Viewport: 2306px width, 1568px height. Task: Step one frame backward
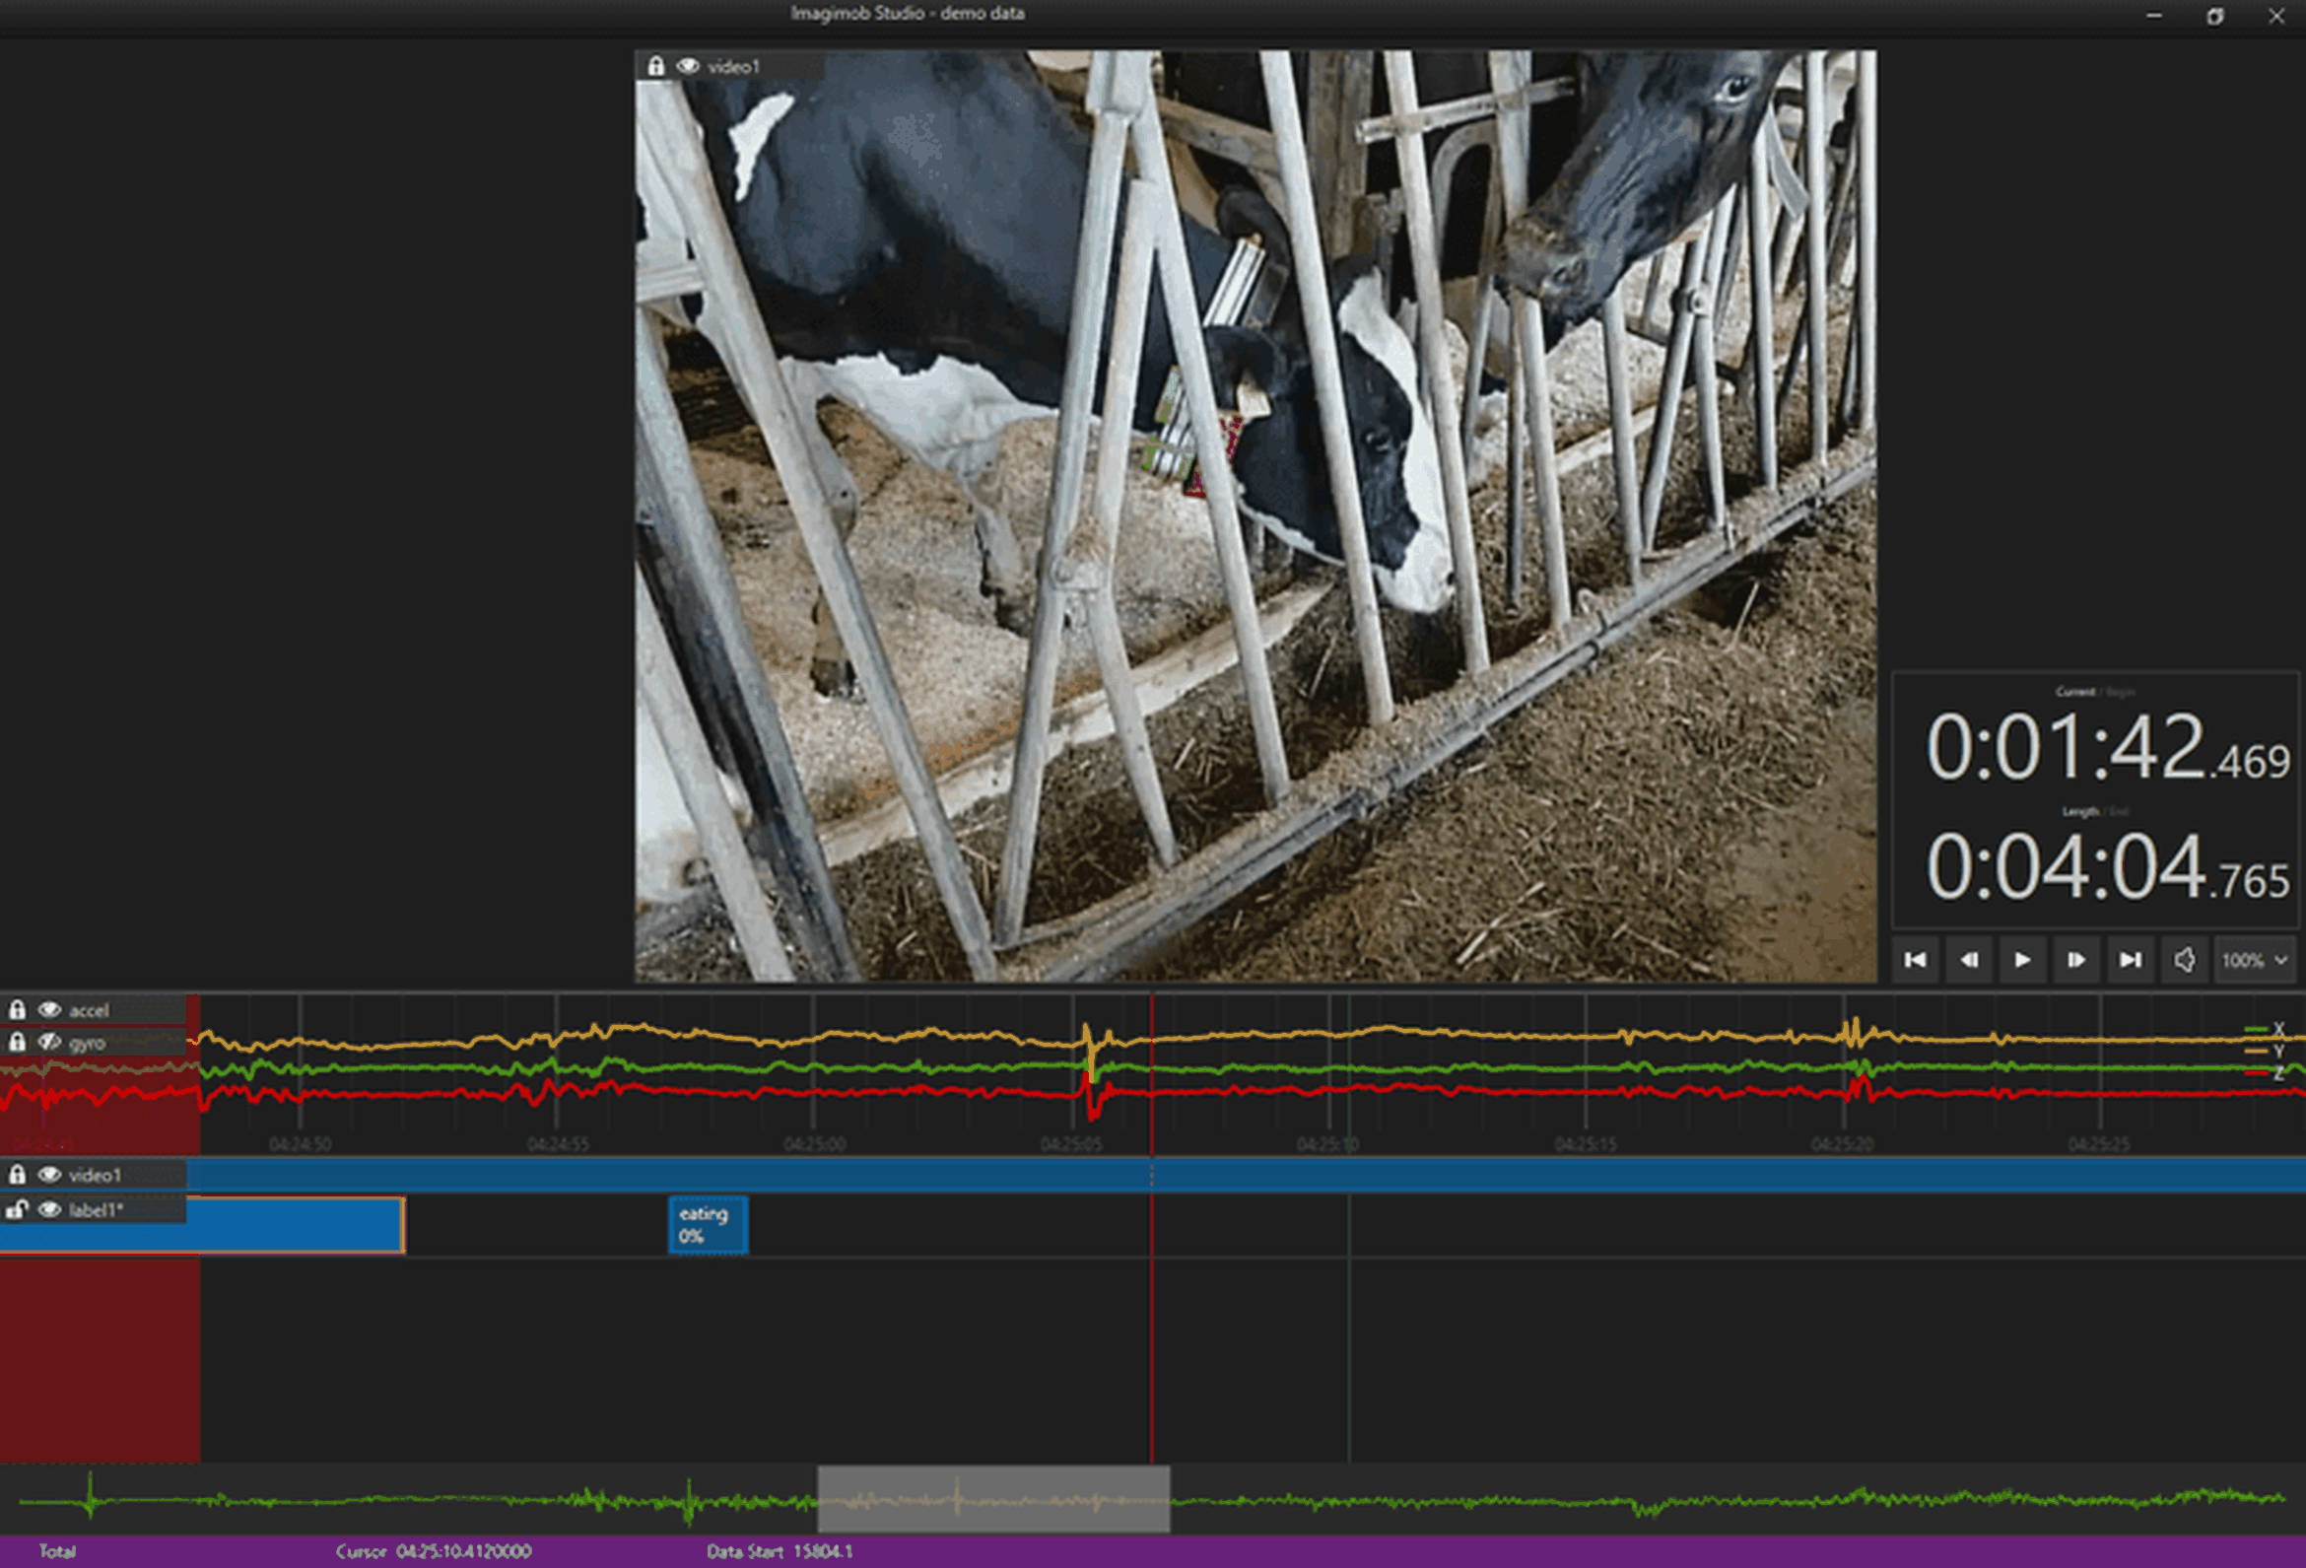point(1969,961)
